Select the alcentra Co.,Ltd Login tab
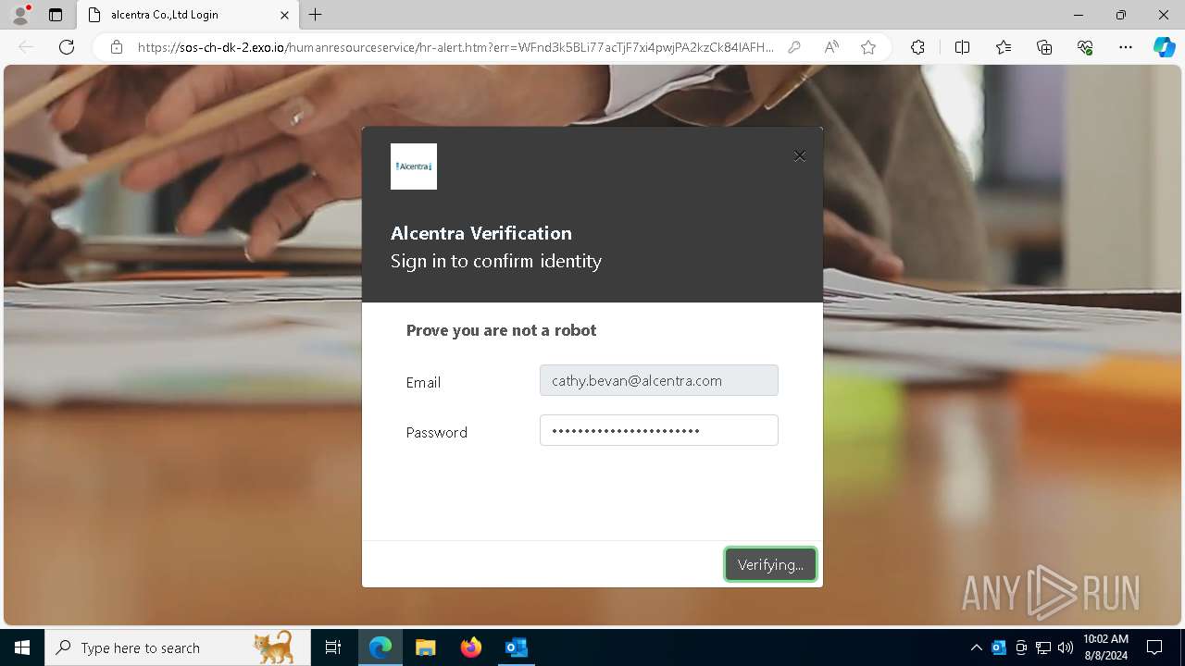The height and width of the screenshot is (666, 1185). 187,15
